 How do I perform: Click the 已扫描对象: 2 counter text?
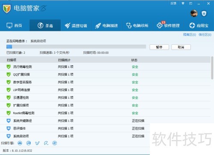16,53
